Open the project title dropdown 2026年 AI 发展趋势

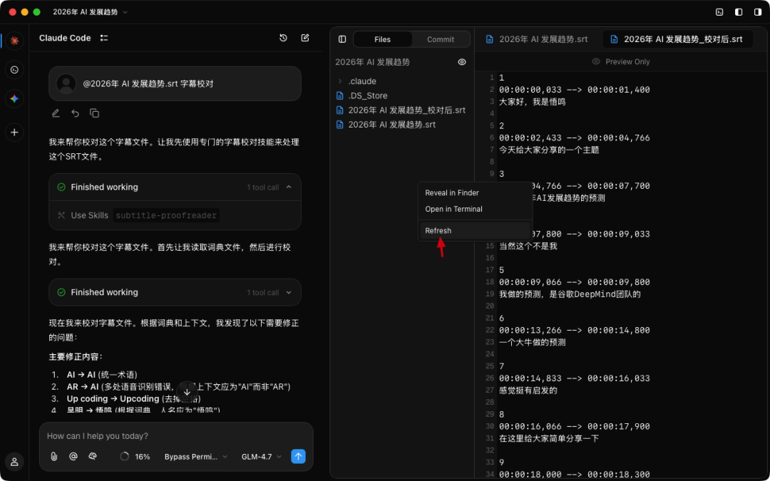(x=91, y=12)
